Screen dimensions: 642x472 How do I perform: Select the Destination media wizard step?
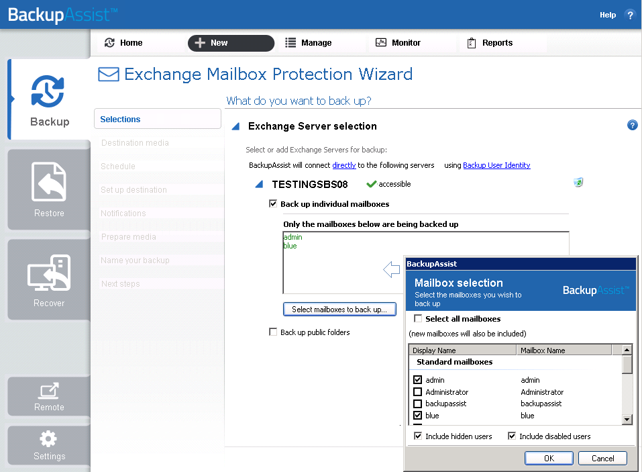(x=135, y=142)
